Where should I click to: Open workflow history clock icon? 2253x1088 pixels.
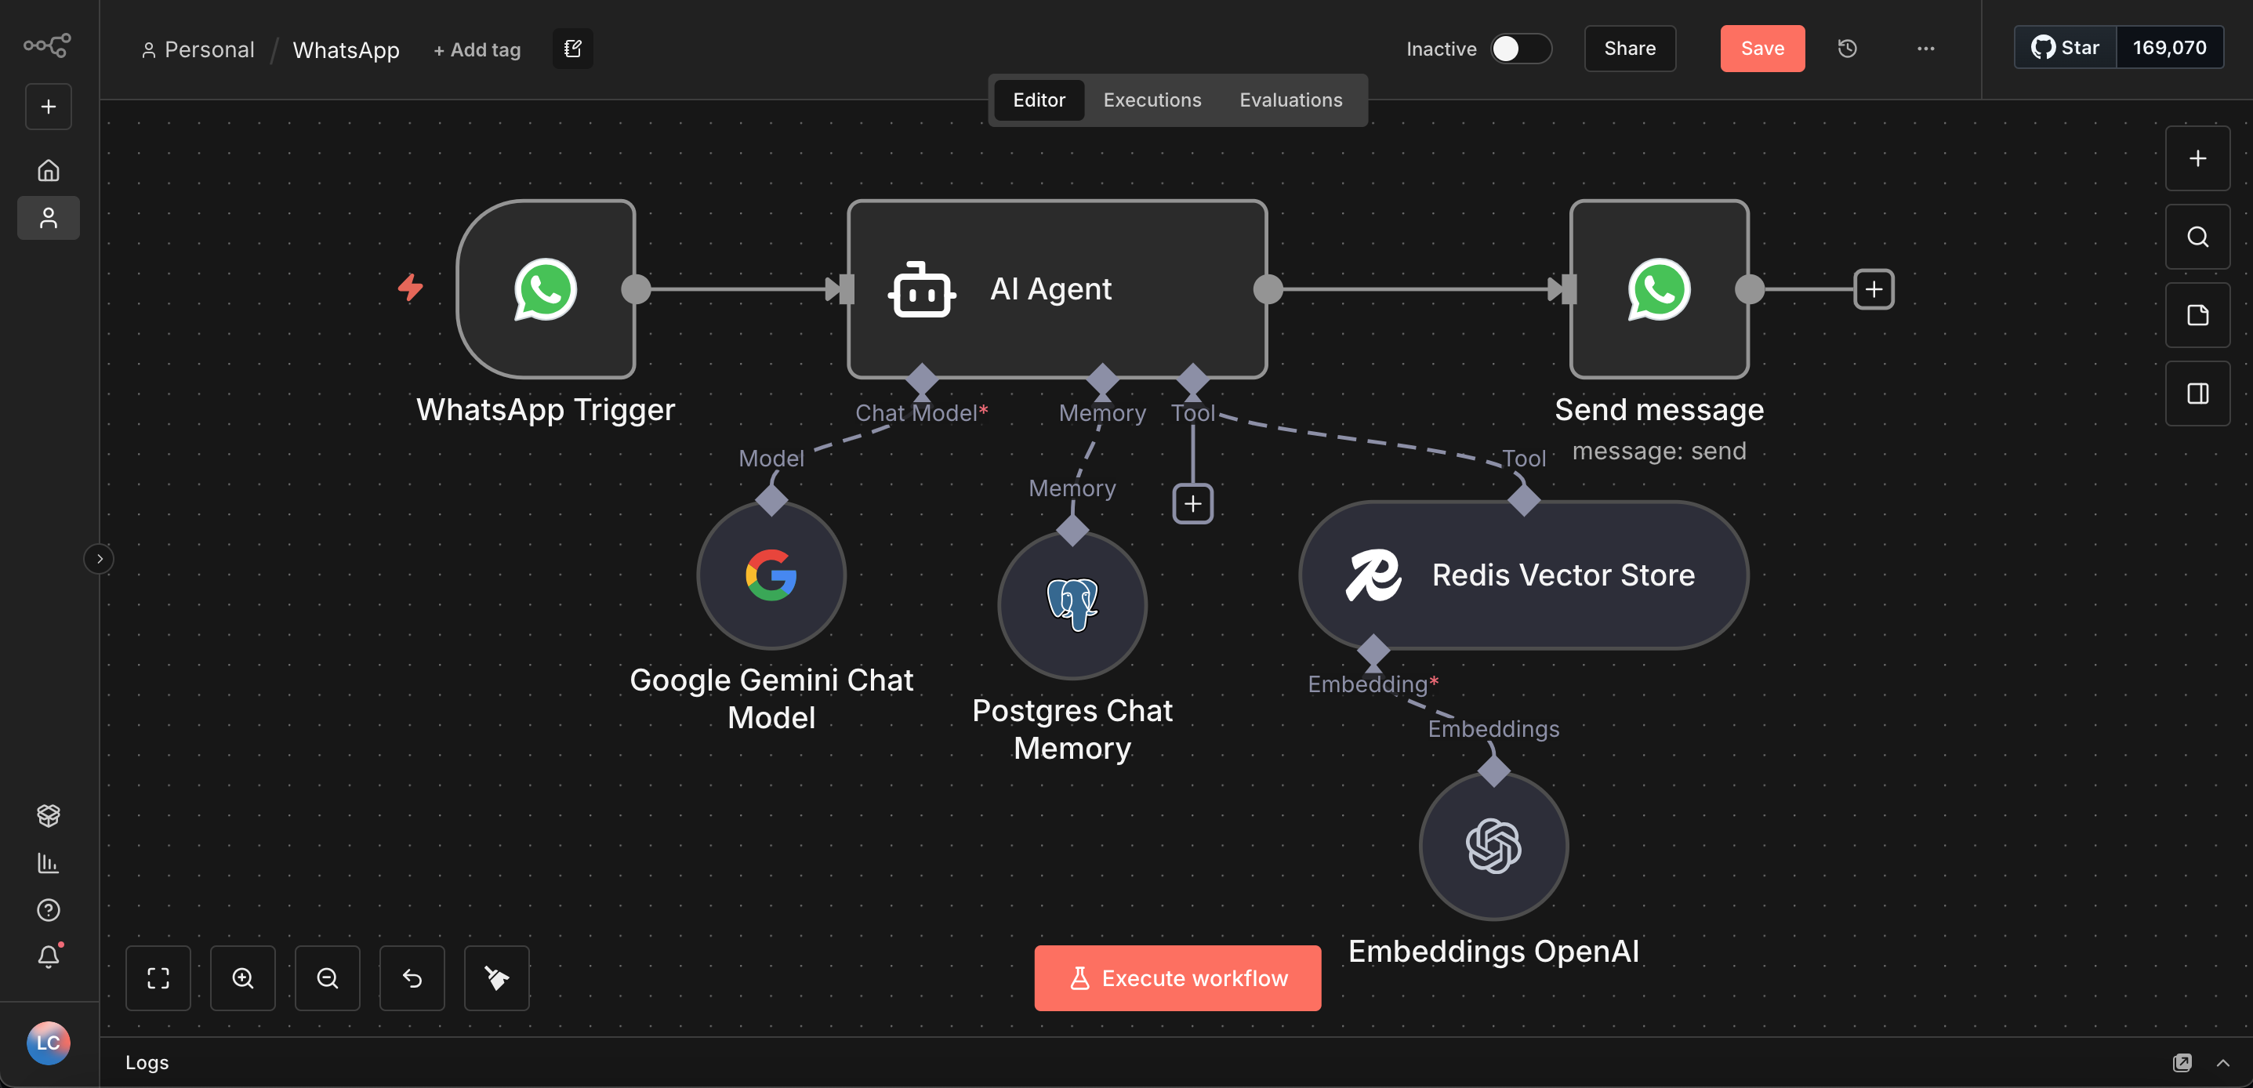tap(1847, 48)
